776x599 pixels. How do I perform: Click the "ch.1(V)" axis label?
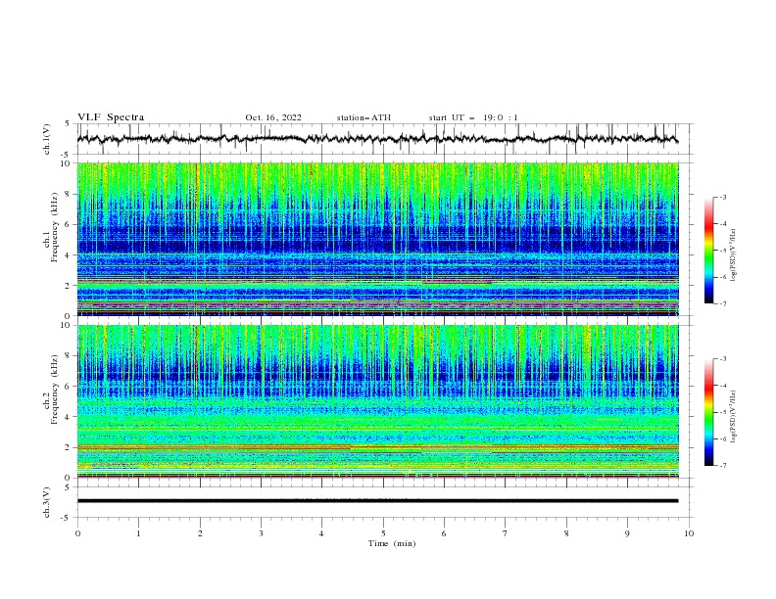47,139
